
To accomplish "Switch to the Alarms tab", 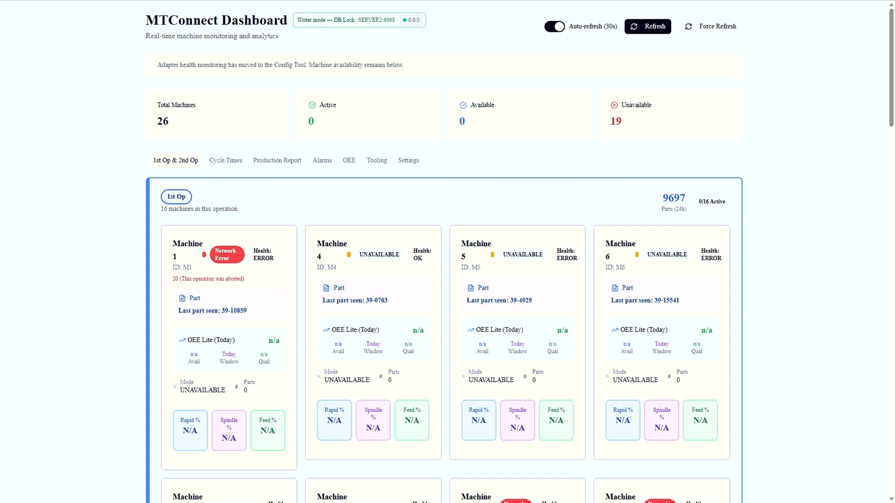I will [322, 160].
